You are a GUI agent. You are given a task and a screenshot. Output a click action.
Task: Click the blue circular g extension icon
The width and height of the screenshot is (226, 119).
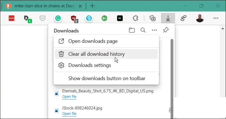click(x=89, y=18)
